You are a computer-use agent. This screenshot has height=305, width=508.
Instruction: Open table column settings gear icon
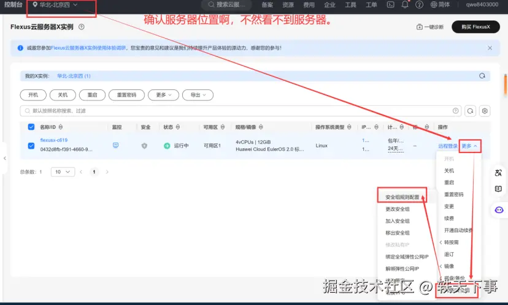[485, 111]
